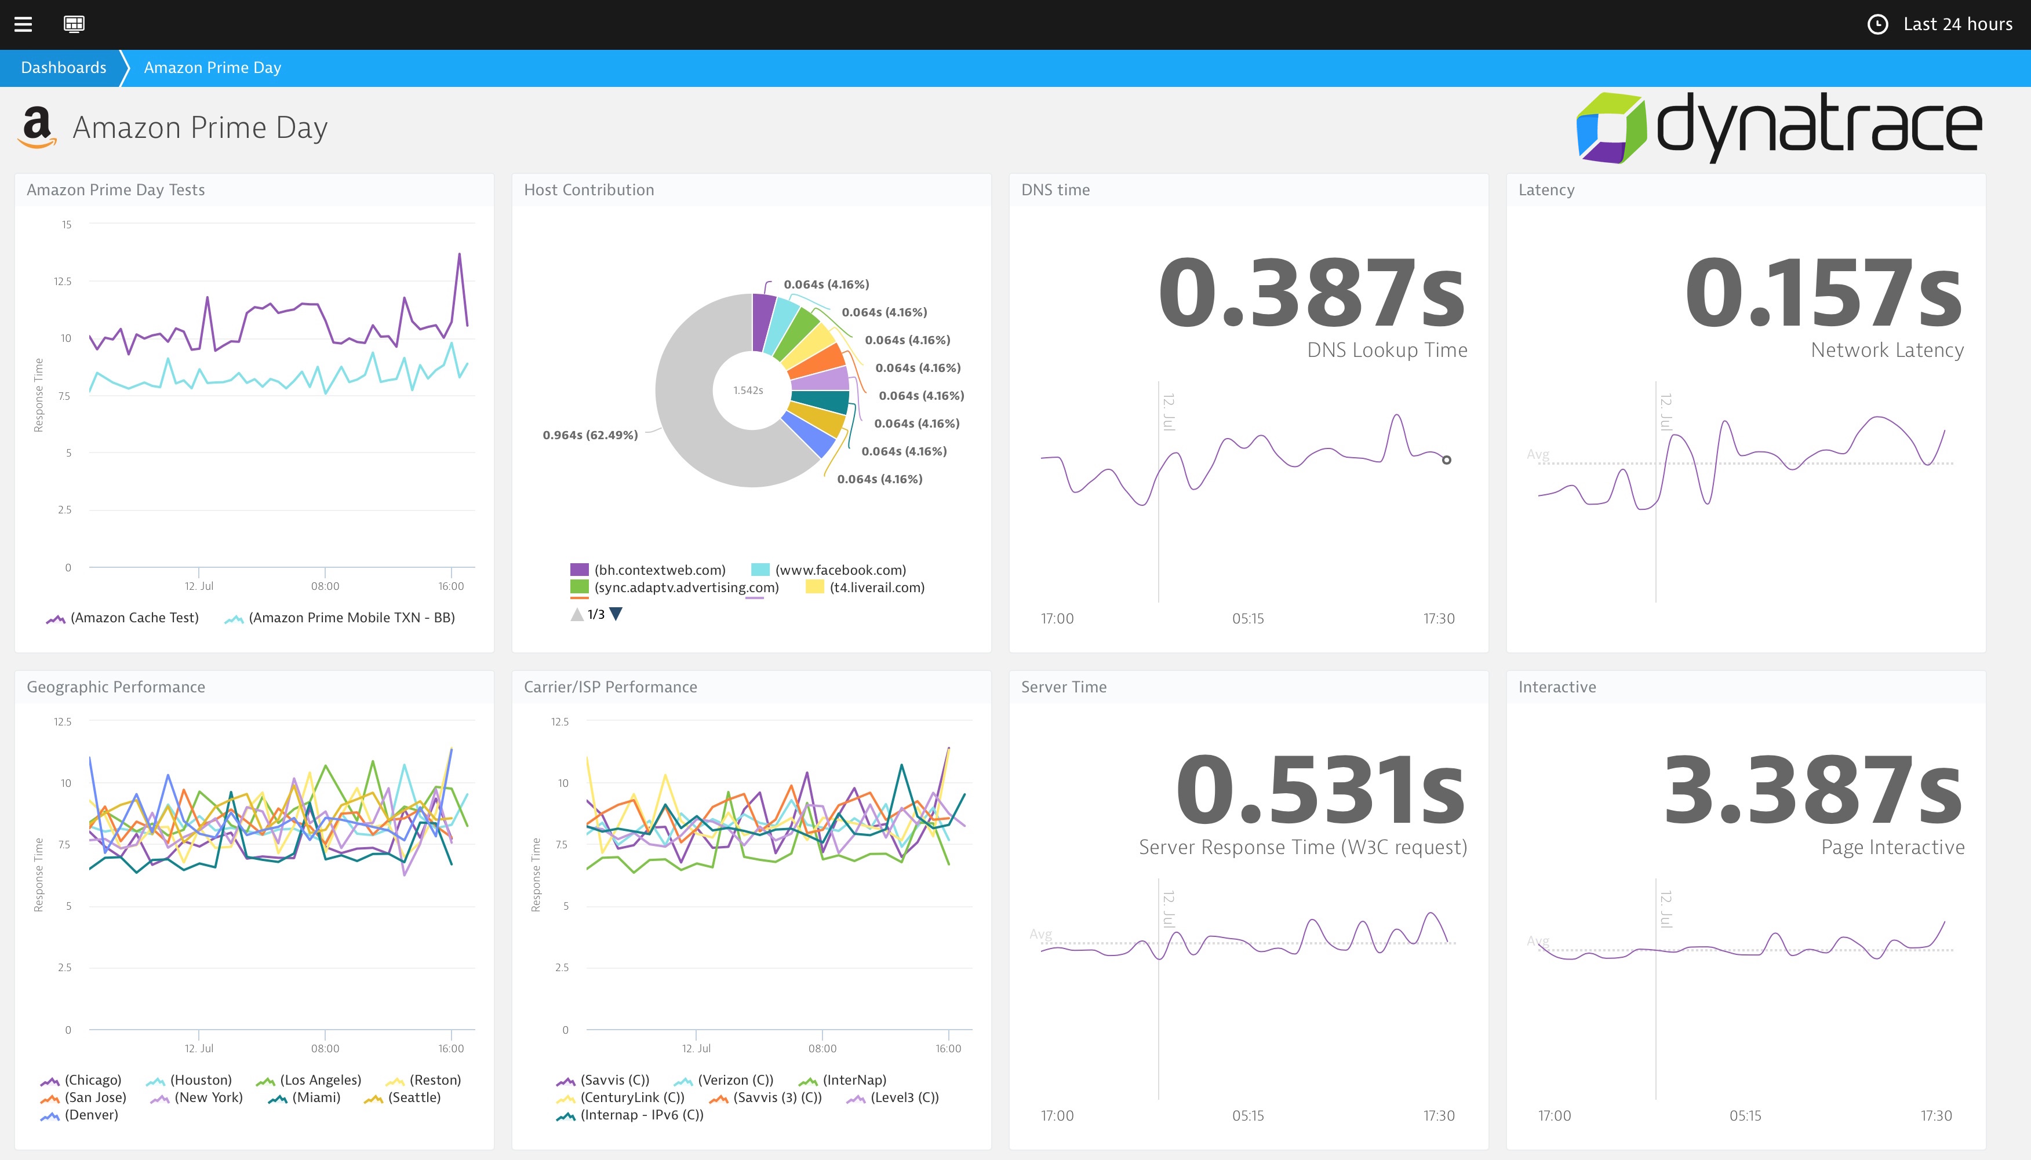Click the clock icon for timeframe

tap(1877, 24)
